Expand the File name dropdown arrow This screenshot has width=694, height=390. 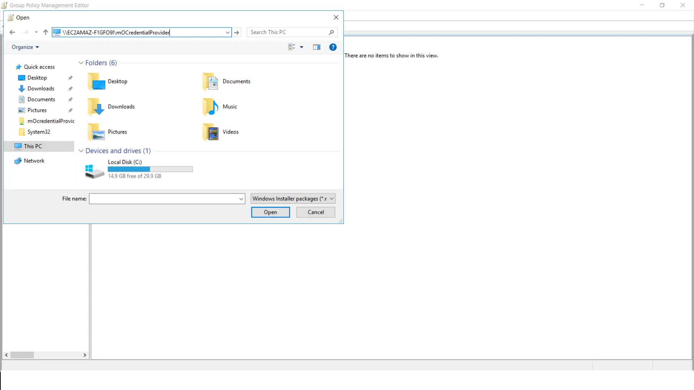241,199
